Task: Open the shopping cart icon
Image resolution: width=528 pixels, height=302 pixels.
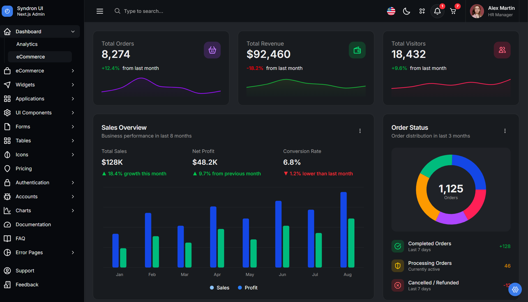Action: (x=453, y=11)
